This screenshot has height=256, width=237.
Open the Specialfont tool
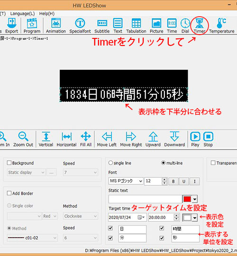(80, 26)
